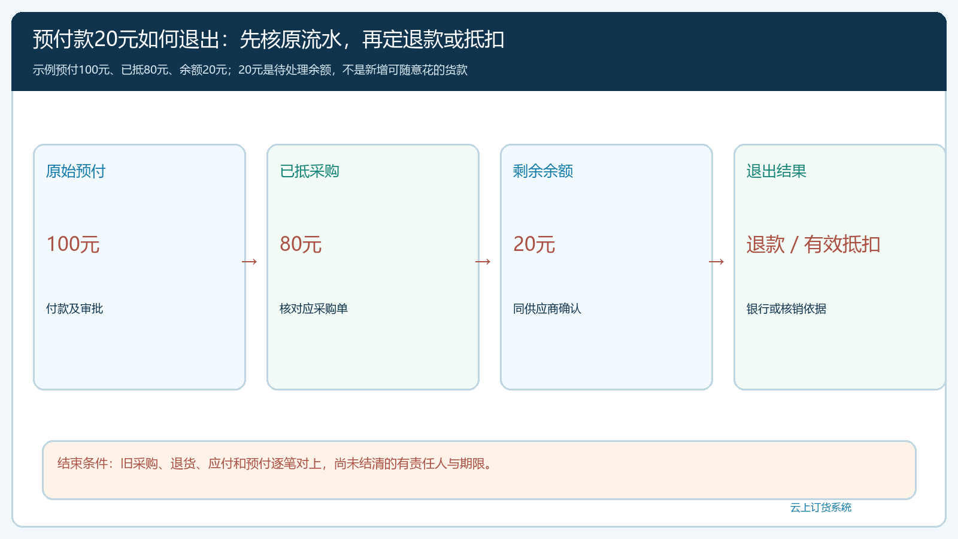Click the 已抵采购 card heading
This screenshot has width=958, height=539.
[310, 171]
